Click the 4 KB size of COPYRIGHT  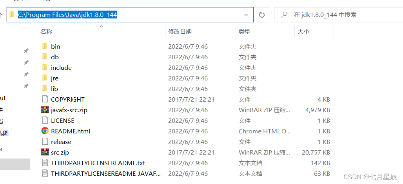324,99
